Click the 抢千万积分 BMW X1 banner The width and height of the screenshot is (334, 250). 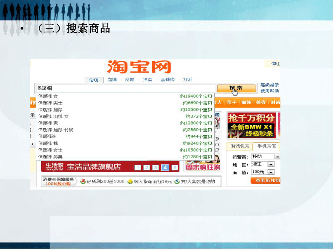tap(252, 126)
